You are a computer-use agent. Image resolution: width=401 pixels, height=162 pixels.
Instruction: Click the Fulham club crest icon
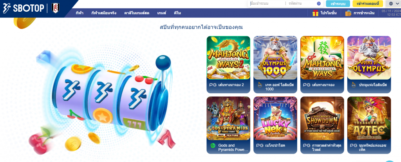tap(56, 8)
